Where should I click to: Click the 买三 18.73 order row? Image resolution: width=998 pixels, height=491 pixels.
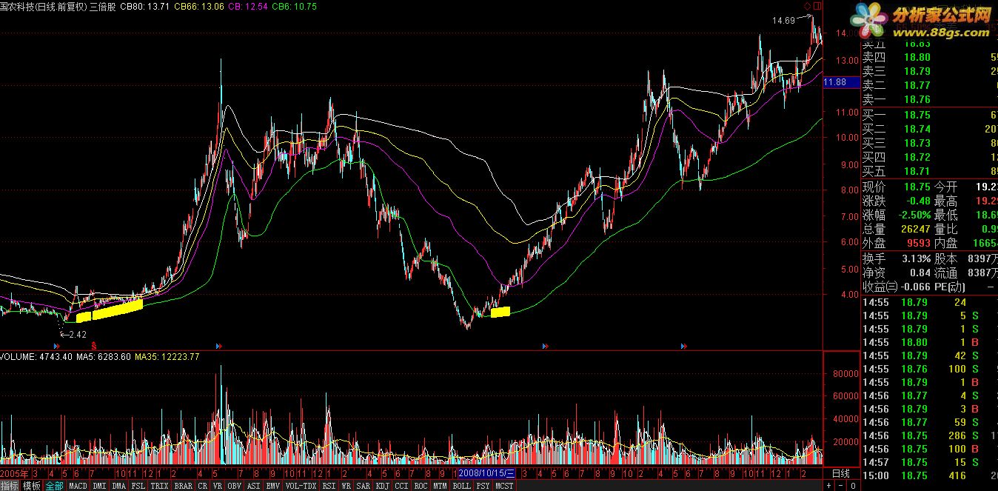[929, 143]
